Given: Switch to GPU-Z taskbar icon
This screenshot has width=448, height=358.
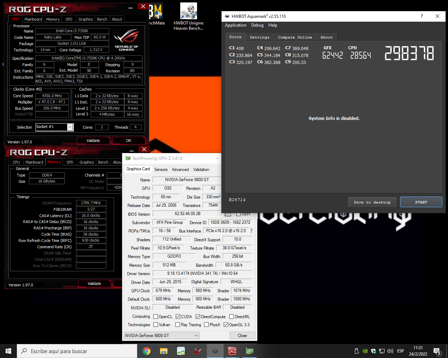Looking at the screenshot, I should (250, 351).
